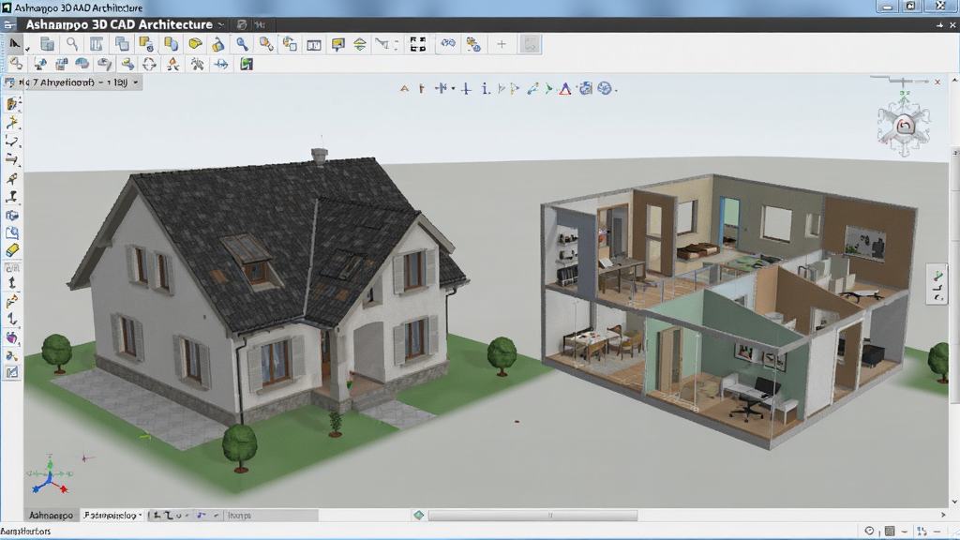Open the gears with clock icon
This screenshot has width=960, height=540.
tap(472, 44)
